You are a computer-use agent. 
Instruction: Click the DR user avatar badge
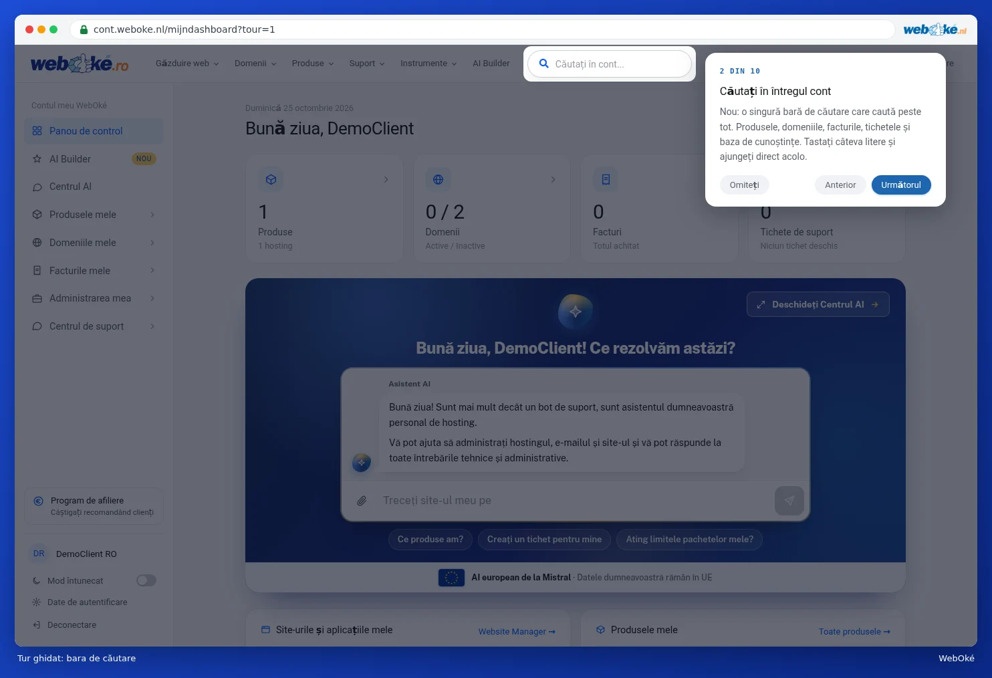[39, 554]
